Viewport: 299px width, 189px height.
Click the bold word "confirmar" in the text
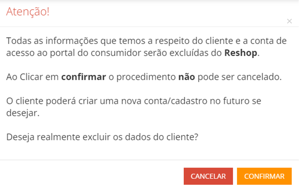83,77
